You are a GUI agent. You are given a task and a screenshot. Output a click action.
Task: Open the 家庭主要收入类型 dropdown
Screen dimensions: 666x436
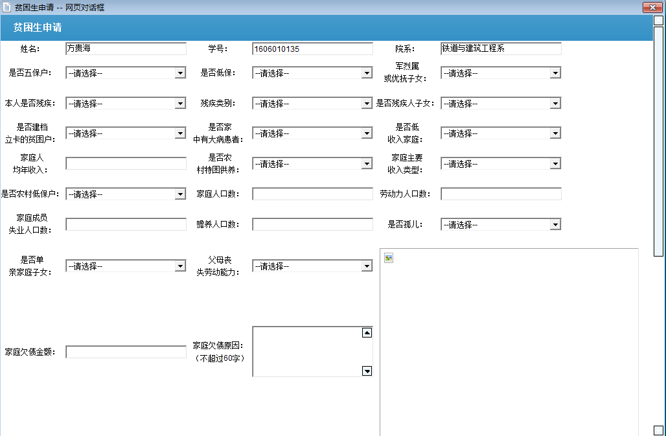coord(500,163)
